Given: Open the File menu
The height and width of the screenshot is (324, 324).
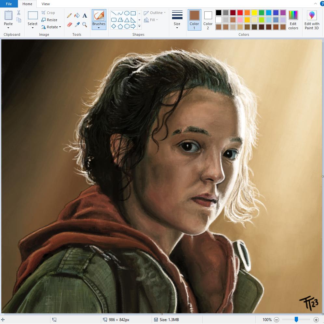Looking at the screenshot, I should click(9, 4).
